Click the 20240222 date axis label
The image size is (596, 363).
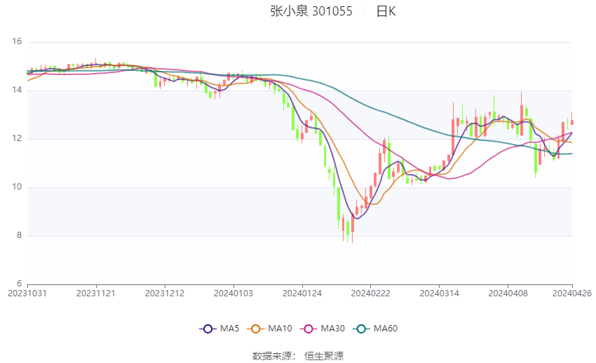point(371,293)
